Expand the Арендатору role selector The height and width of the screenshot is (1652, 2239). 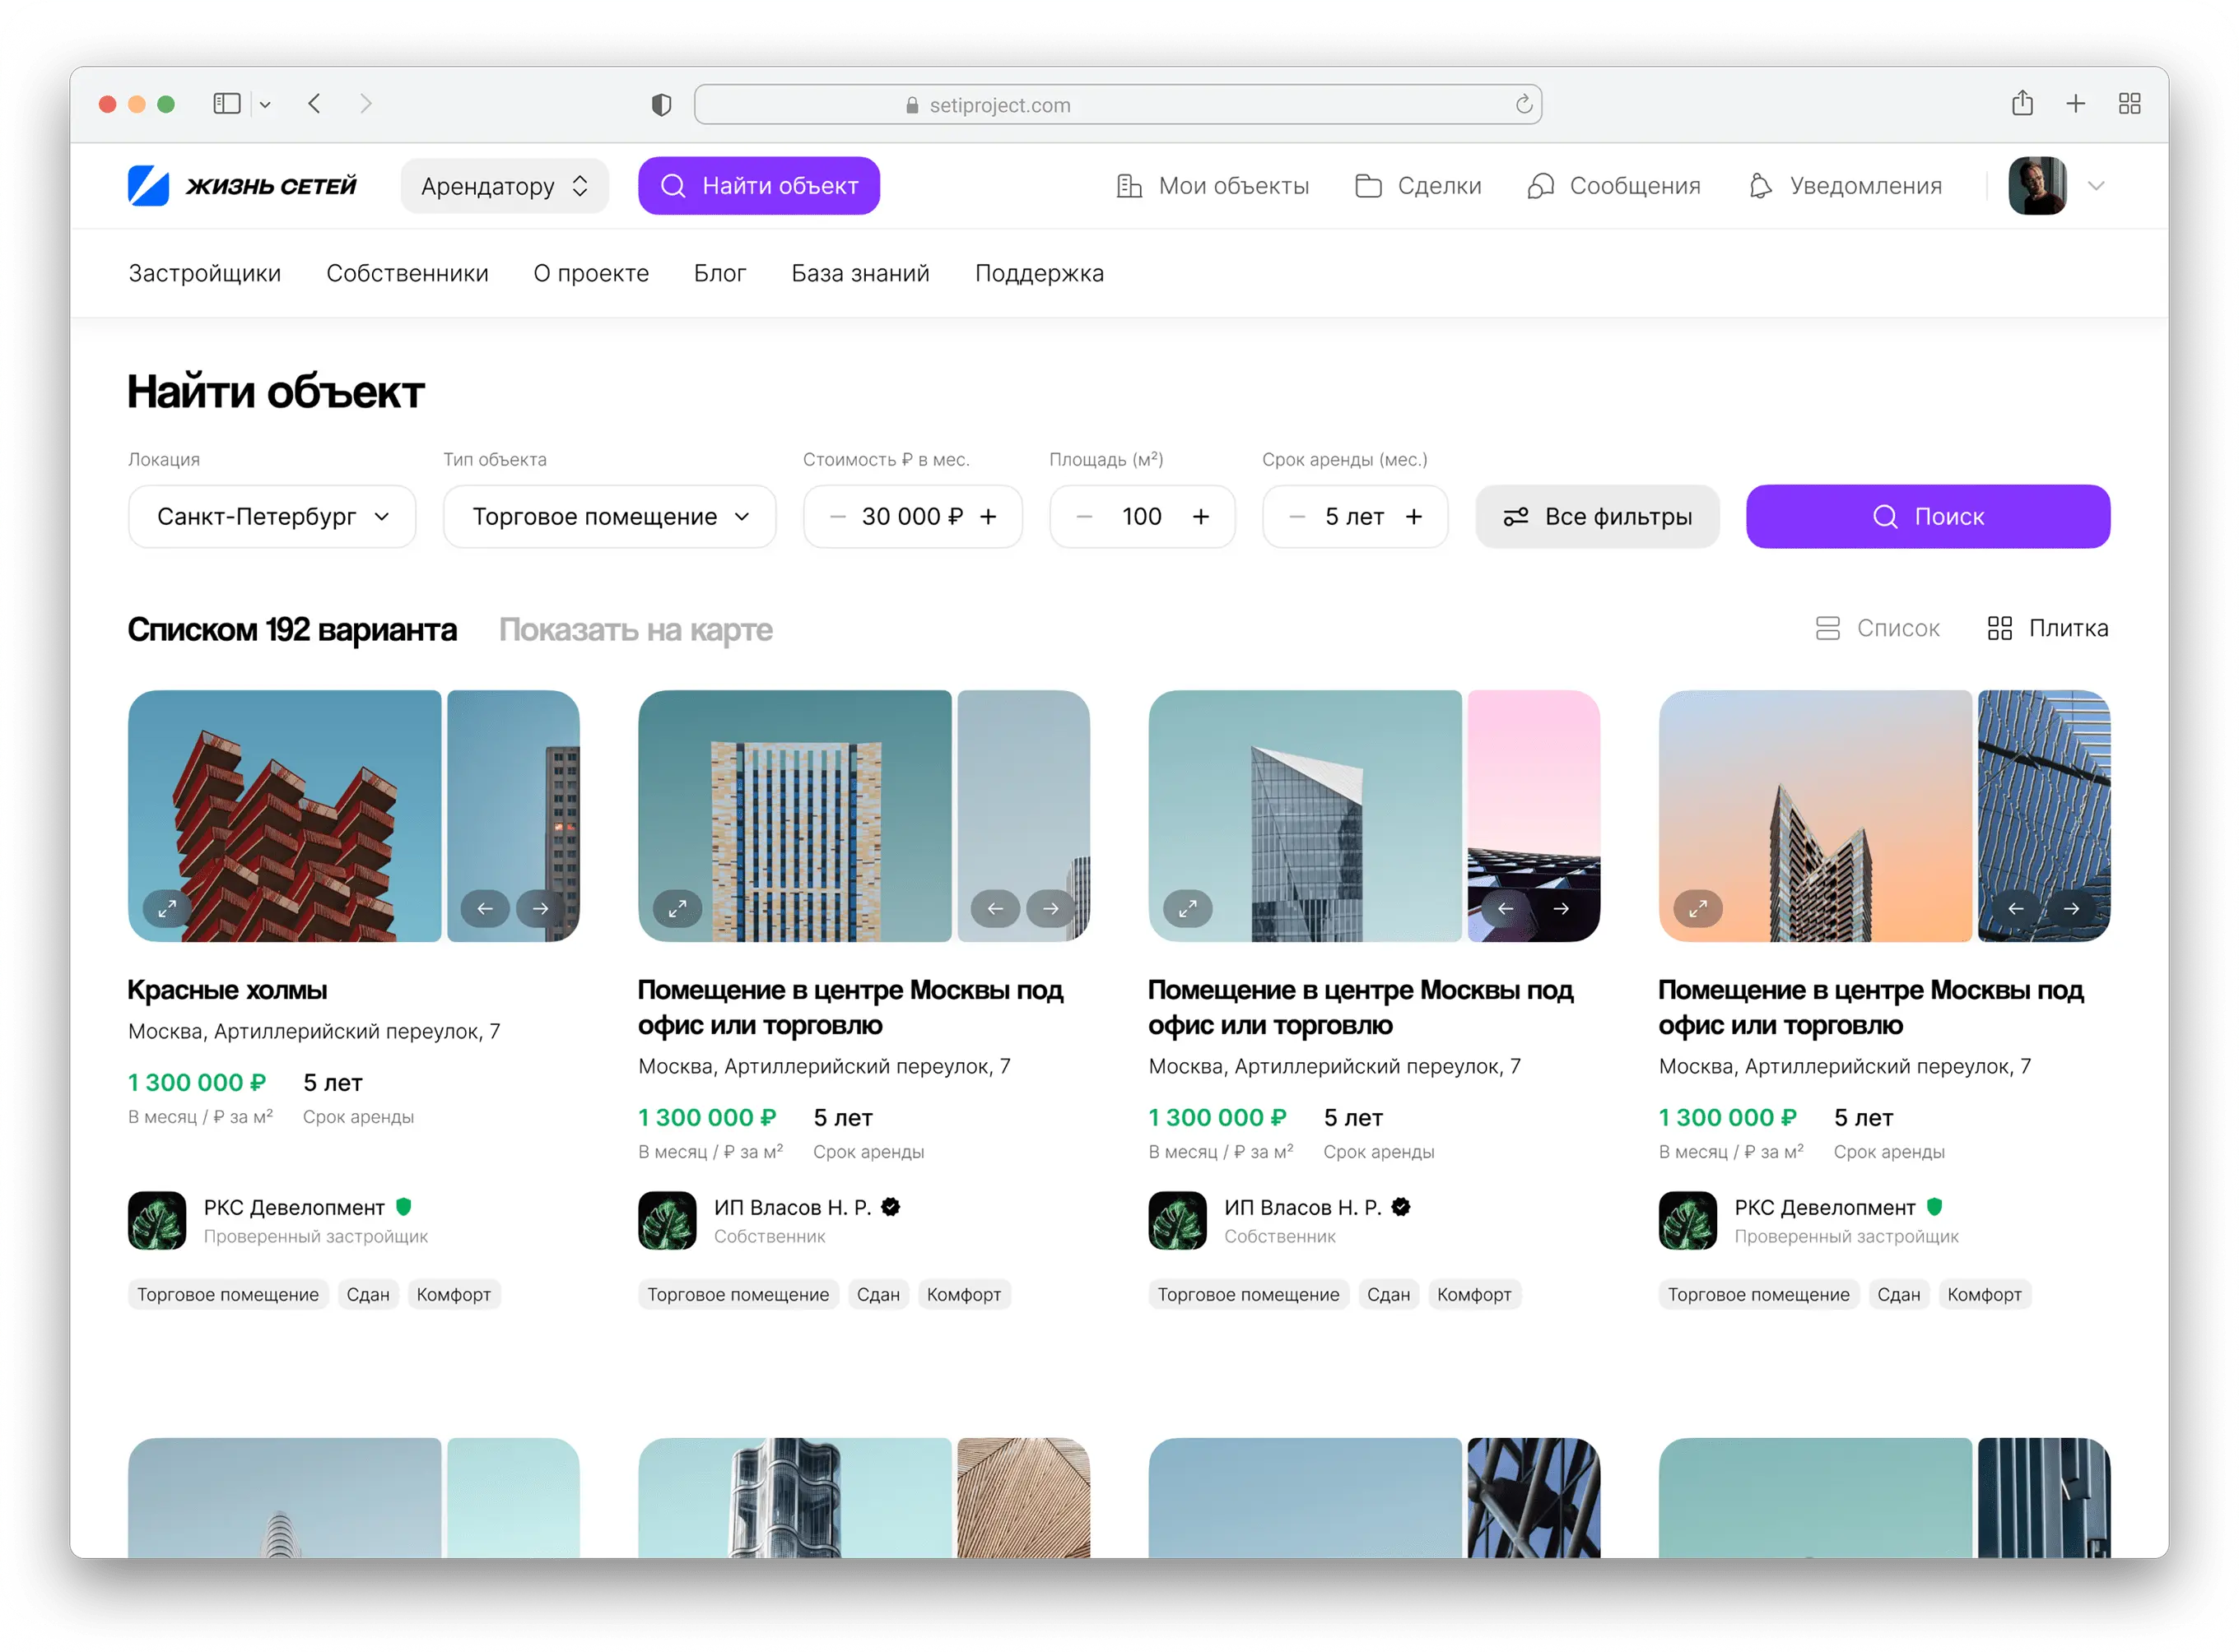[x=505, y=186]
